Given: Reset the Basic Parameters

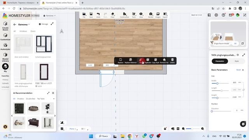Looking at the screenshot, I should tap(238, 70).
